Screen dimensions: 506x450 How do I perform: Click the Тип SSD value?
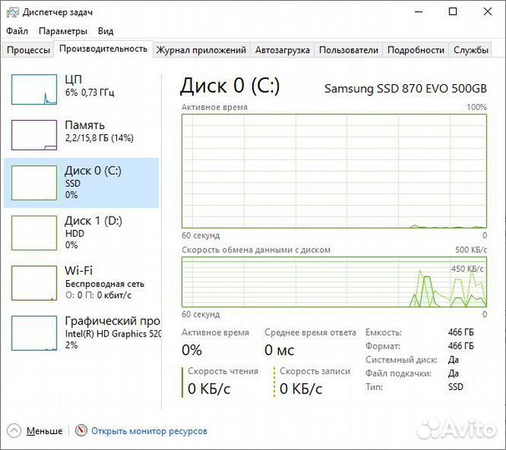click(x=455, y=387)
